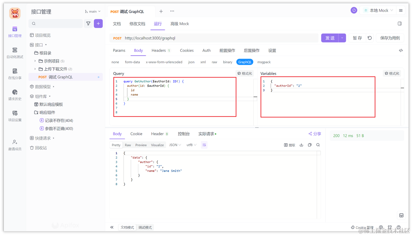Open the 本地 Mock environment dropdown
412x236 pixels.
coord(378,10)
